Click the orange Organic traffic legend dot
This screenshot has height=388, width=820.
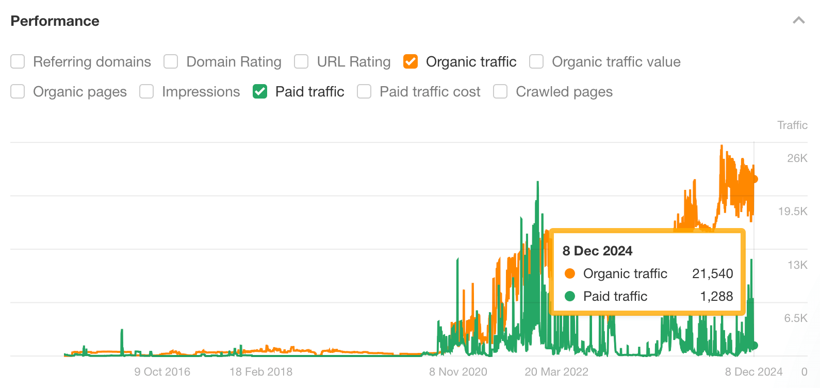[x=569, y=273]
